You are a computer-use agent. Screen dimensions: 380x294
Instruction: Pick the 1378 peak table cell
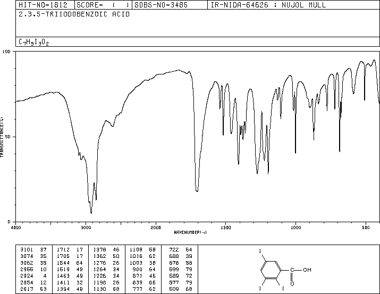point(99,250)
